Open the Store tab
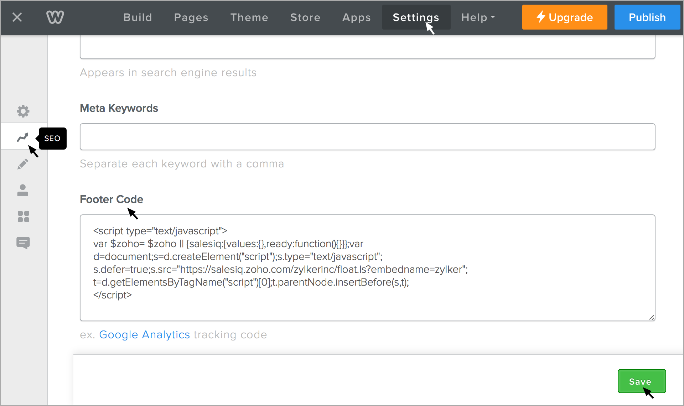684x406 pixels. pyautogui.click(x=305, y=17)
